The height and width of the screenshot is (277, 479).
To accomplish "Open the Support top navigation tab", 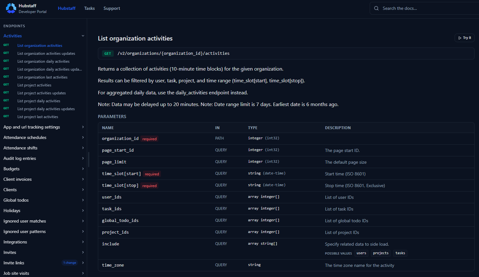I will (112, 8).
